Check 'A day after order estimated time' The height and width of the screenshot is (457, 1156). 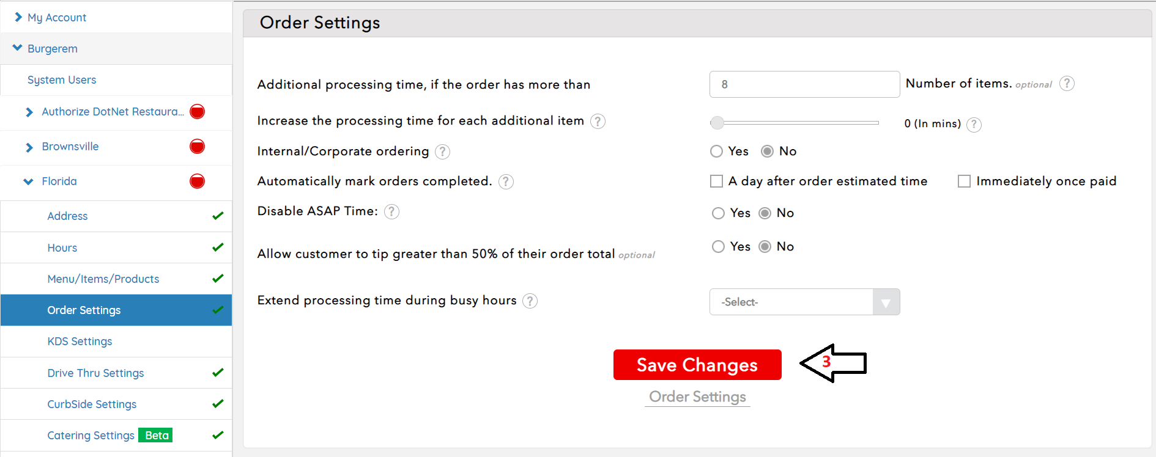tap(716, 181)
